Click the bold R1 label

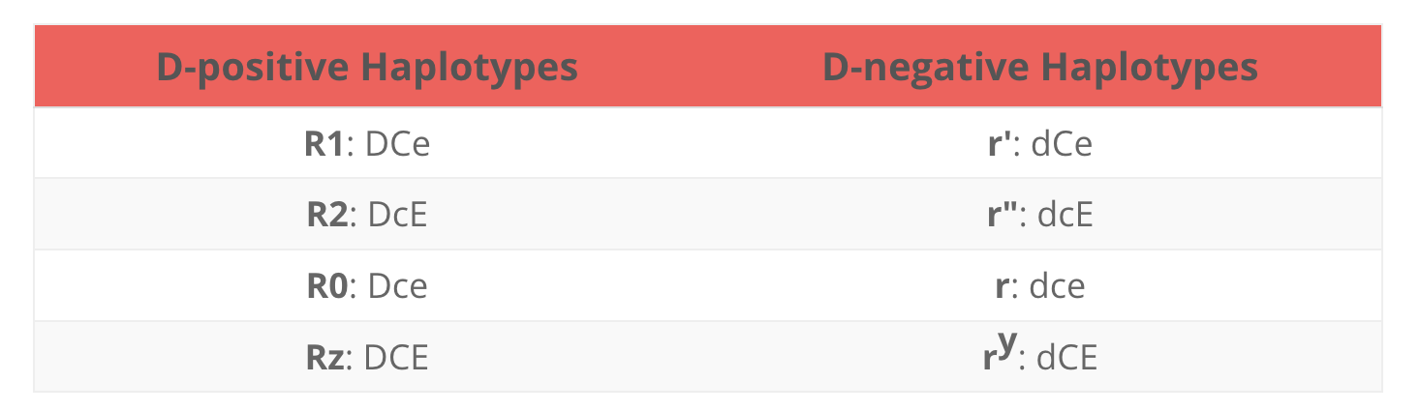click(x=325, y=144)
